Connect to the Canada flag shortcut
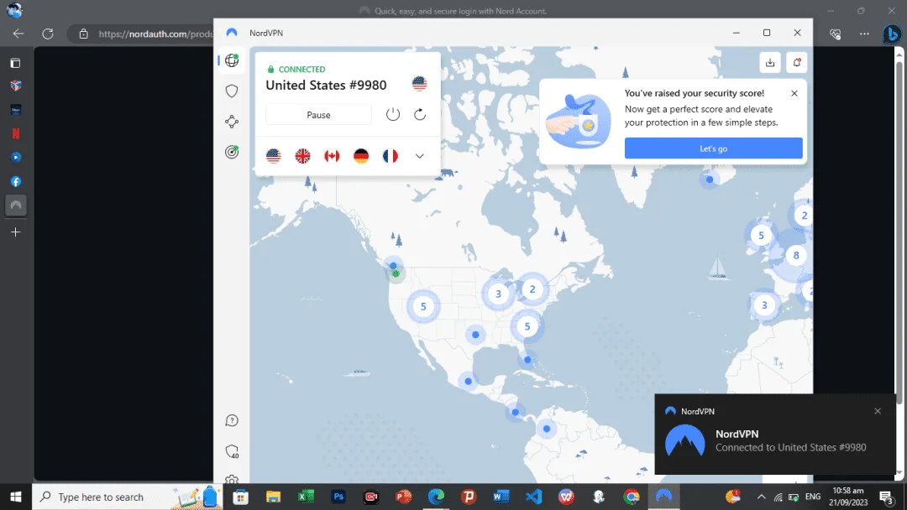Image resolution: width=907 pixels, height=510 pixels. 332,156
